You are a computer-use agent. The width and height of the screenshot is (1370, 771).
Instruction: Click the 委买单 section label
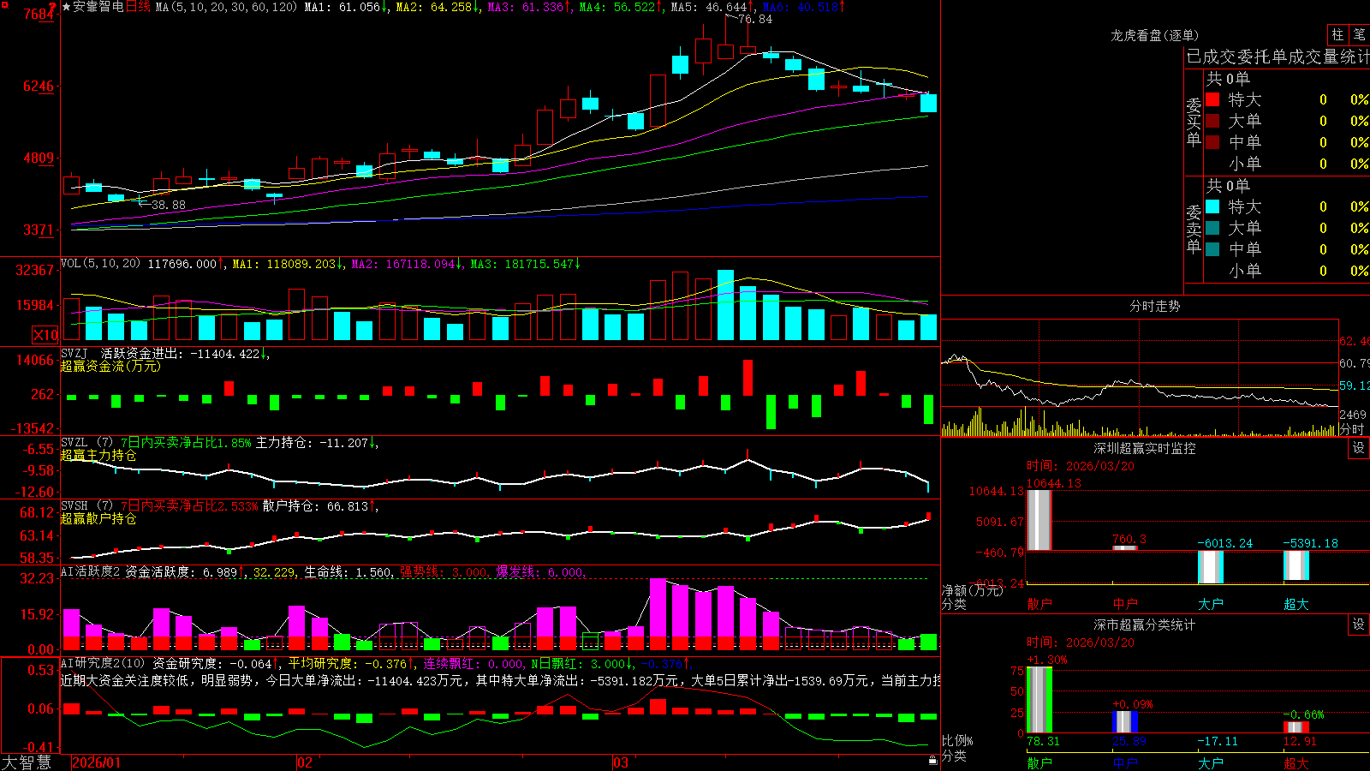(1194, 122)
